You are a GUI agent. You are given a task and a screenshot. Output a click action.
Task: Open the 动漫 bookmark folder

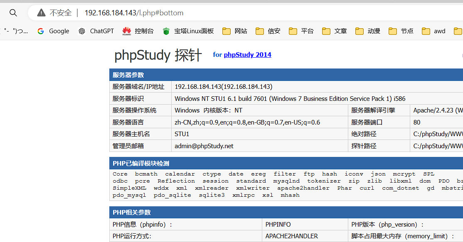(x=368, y=31)
